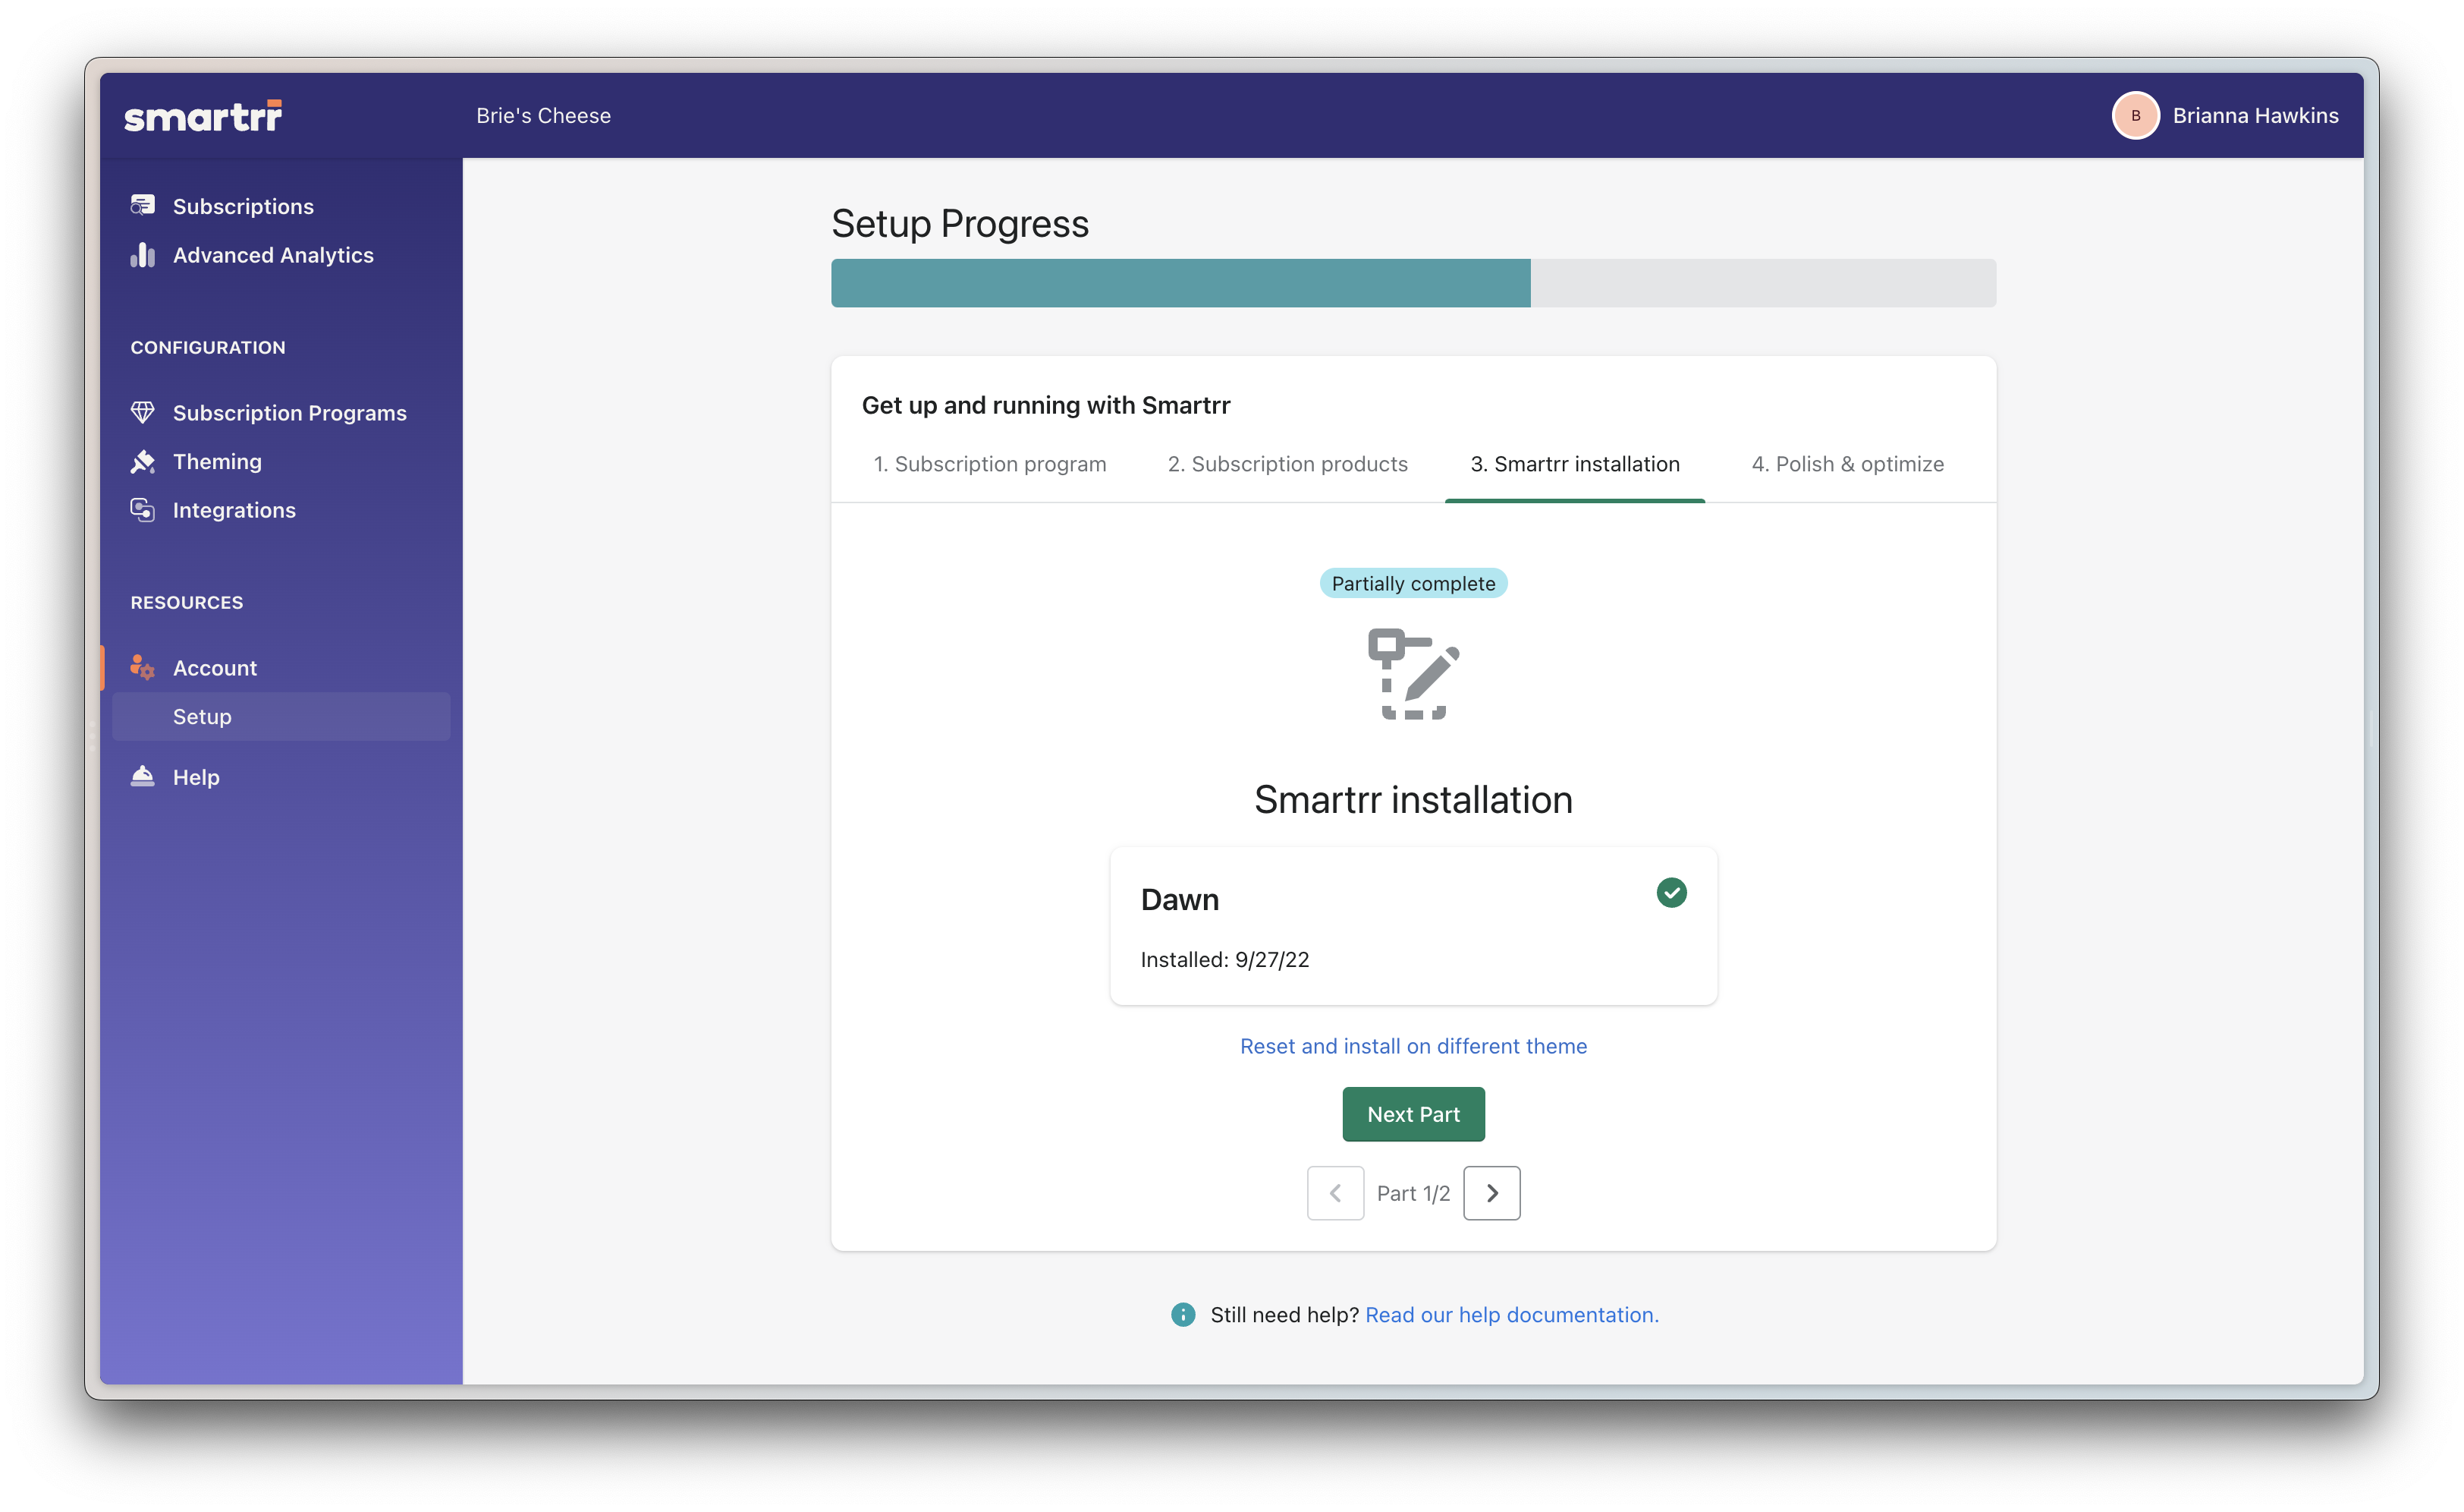Click the Theming paint icon
Image resolution: width=2464 pixels, height=1512 pixels.
tap(143, 461)
